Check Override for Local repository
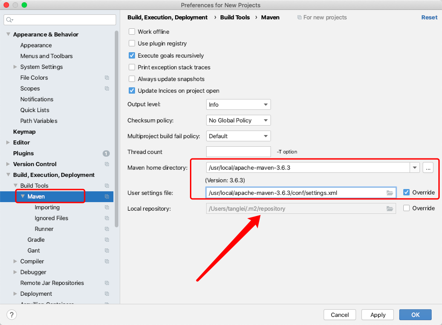Screen dimensions: 442x325 pos(406,208)
